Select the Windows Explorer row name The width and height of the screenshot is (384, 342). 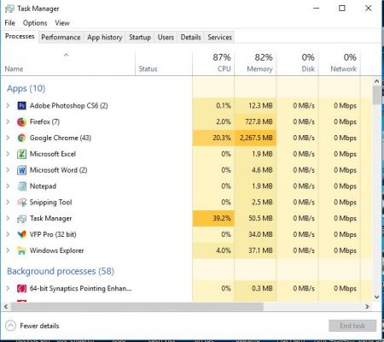56,251
